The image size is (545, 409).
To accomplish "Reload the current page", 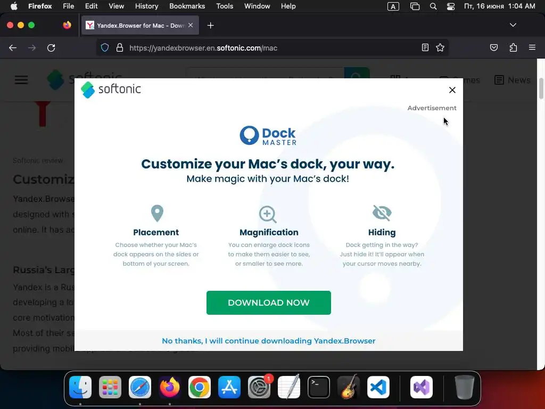I will pos(51,47).
